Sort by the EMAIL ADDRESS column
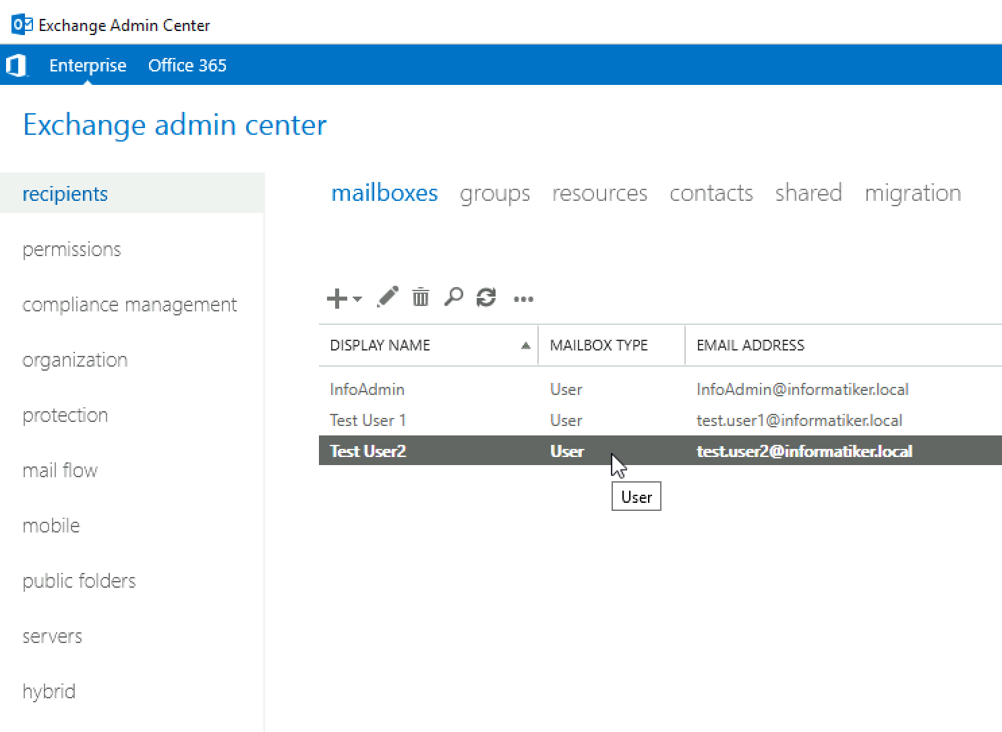The height and width of the screenshot is (732, 1002). 750,345
